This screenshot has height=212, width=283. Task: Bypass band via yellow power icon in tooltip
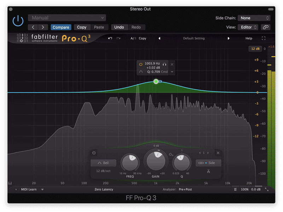(x=140, y=64)
